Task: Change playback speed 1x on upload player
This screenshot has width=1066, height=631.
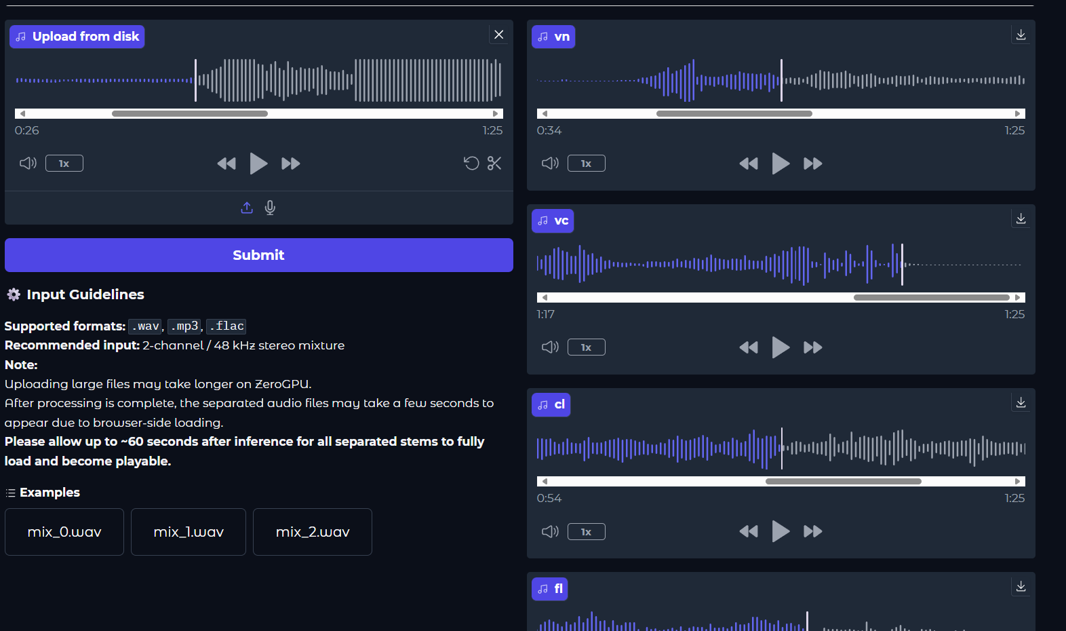Action: tap(64, 164)
